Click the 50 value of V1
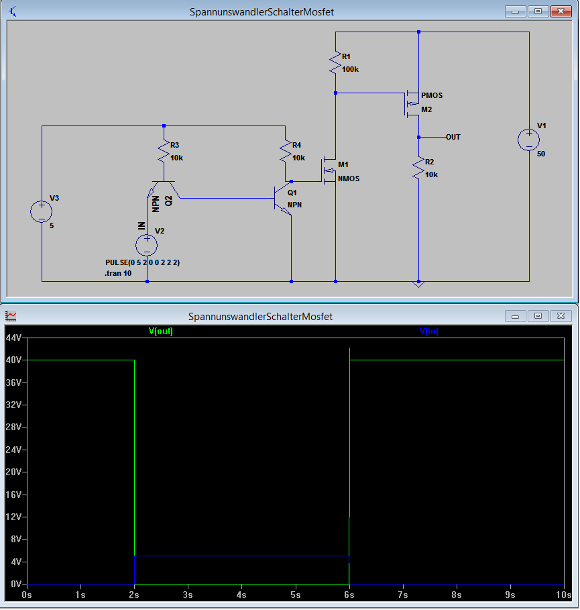The height and width of the screenshot is (610, 580). pos(541,154)
